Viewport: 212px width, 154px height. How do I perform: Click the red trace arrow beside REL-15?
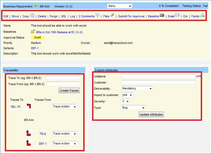click(29, 106)
